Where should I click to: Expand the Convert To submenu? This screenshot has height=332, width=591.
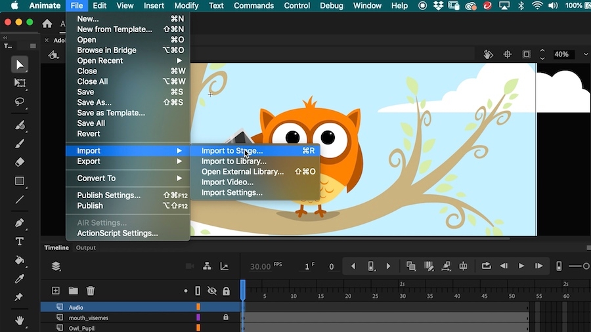(x=128, y=178)
